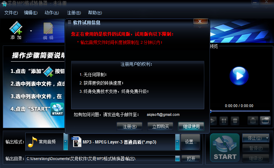Click the stop square icon in the preview controls
Image resolution: width=274 pixels, height=168 pixels.
point(235,121)
